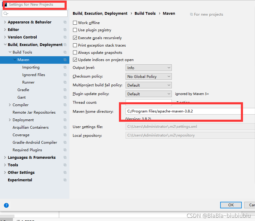This screenshot has height=221, width=255.
Task: Expand the Editor section arrow
Action: 5,30
